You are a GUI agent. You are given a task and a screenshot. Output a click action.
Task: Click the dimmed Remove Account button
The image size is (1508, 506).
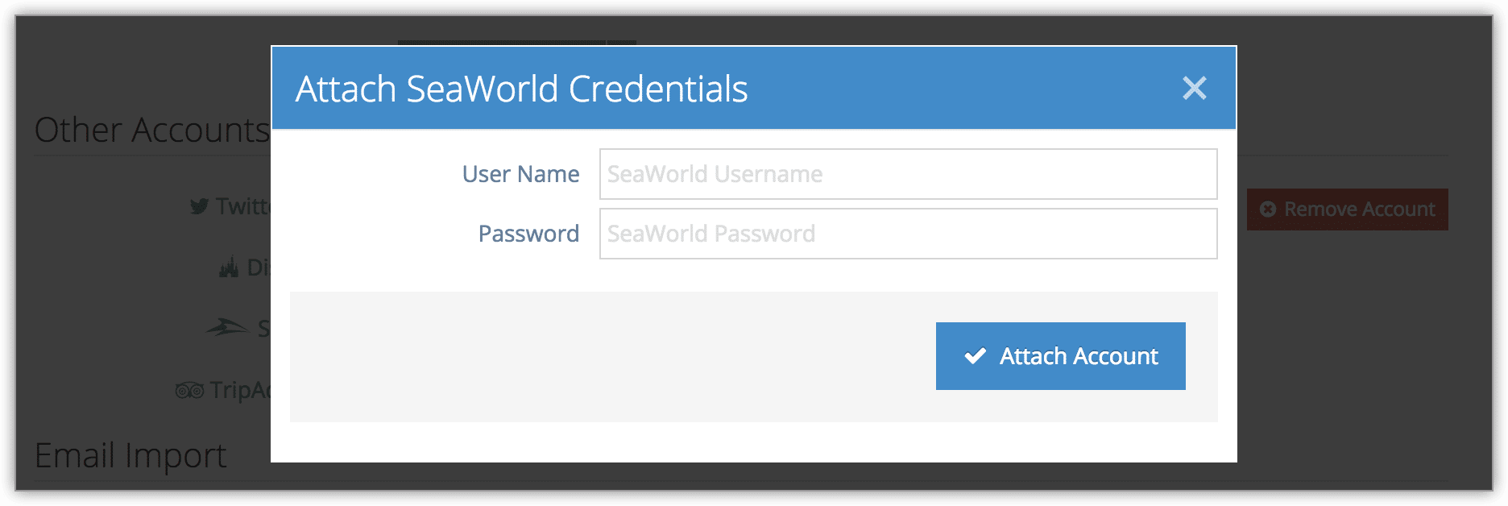pyautogui.click(x=1347, y=209)
